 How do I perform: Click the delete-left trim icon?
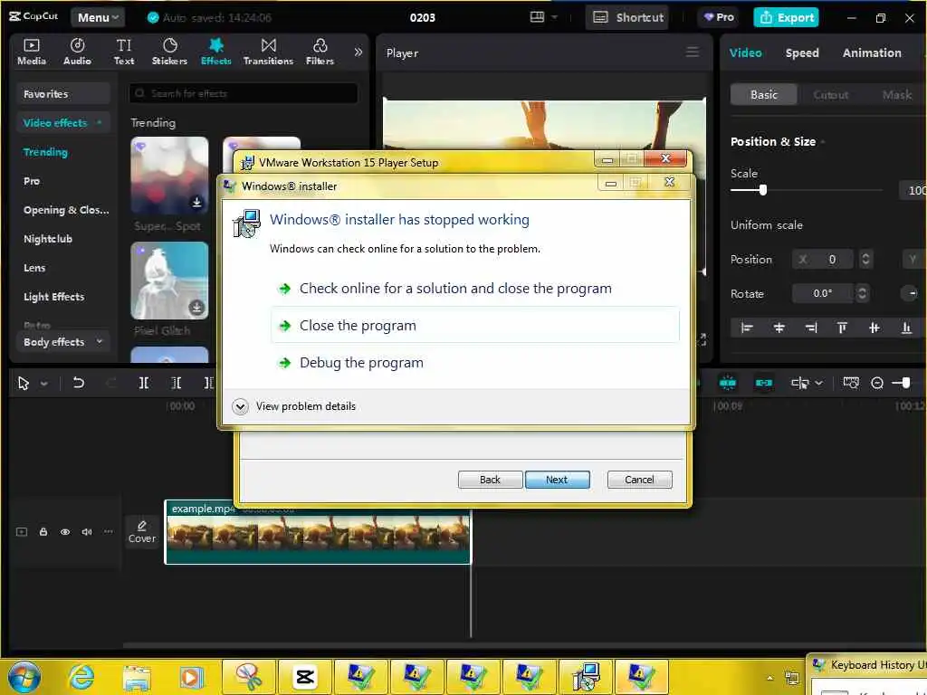pyautogui.click(x=177, y=383)
